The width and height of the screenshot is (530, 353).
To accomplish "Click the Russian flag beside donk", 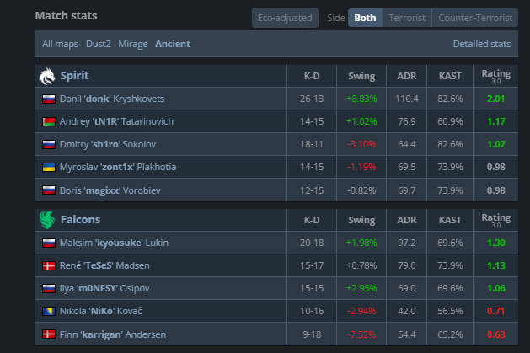I will (x=49, y=99).
